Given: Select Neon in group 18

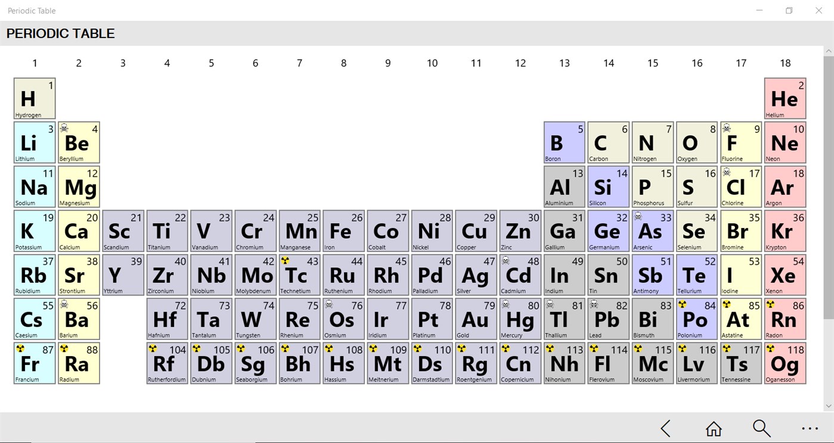Looking at the screenshot, I should pyautogui.click(x=785, y=142).
